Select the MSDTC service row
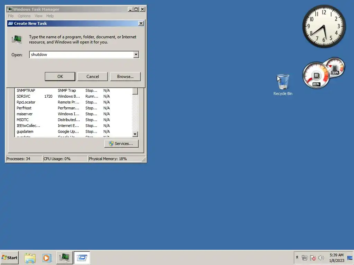 pos(73,120)
